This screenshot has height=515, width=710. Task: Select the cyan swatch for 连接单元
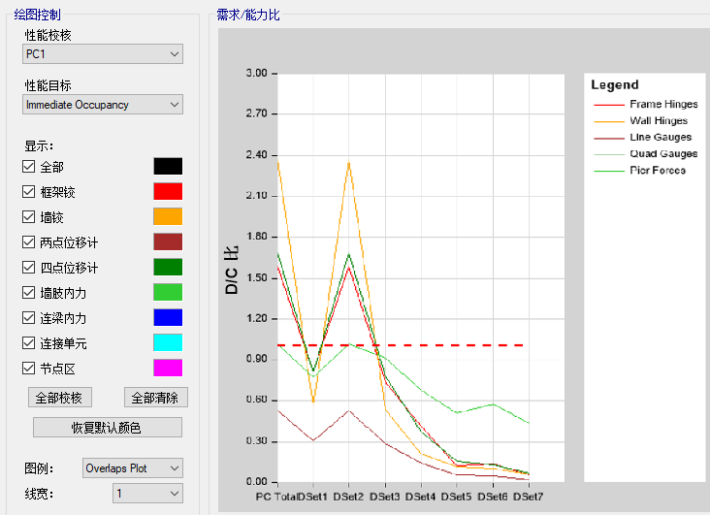click(x=168, y=343)
